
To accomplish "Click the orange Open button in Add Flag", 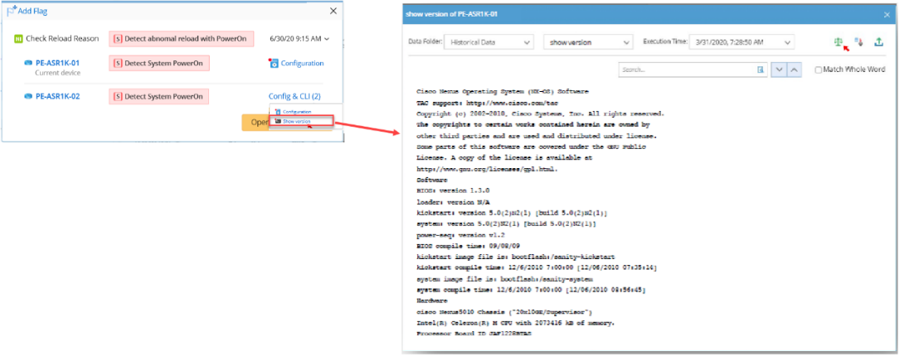I will coord(255,122).
